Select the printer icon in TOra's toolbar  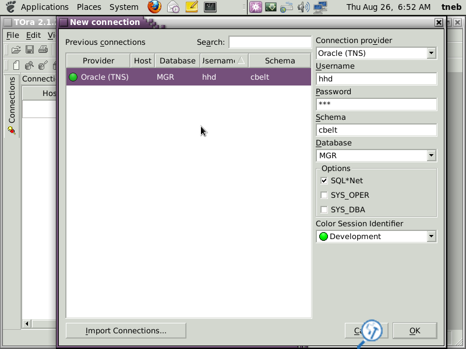(x=43, y=49)
